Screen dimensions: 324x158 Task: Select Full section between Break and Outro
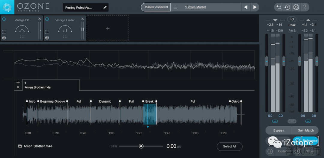[193, 101]
